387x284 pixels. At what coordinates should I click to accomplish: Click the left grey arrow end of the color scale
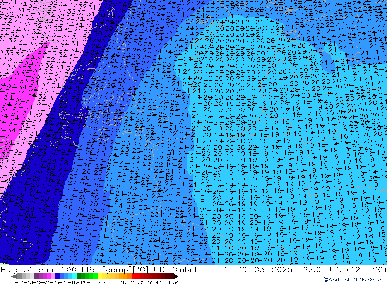pyautogui.click(x=14, y=276)
